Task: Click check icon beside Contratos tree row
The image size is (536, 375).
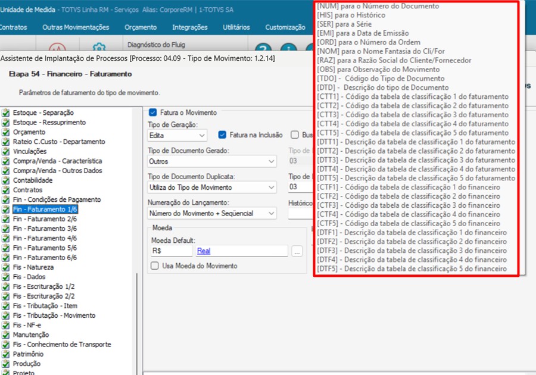Action: tap(6, 190)
